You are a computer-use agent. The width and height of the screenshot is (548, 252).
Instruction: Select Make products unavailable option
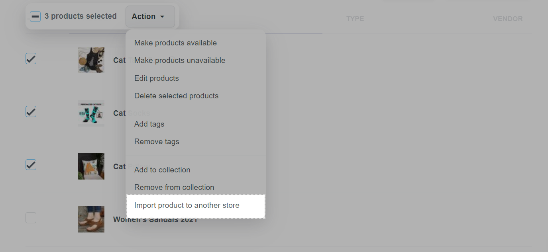click(180, 61)
